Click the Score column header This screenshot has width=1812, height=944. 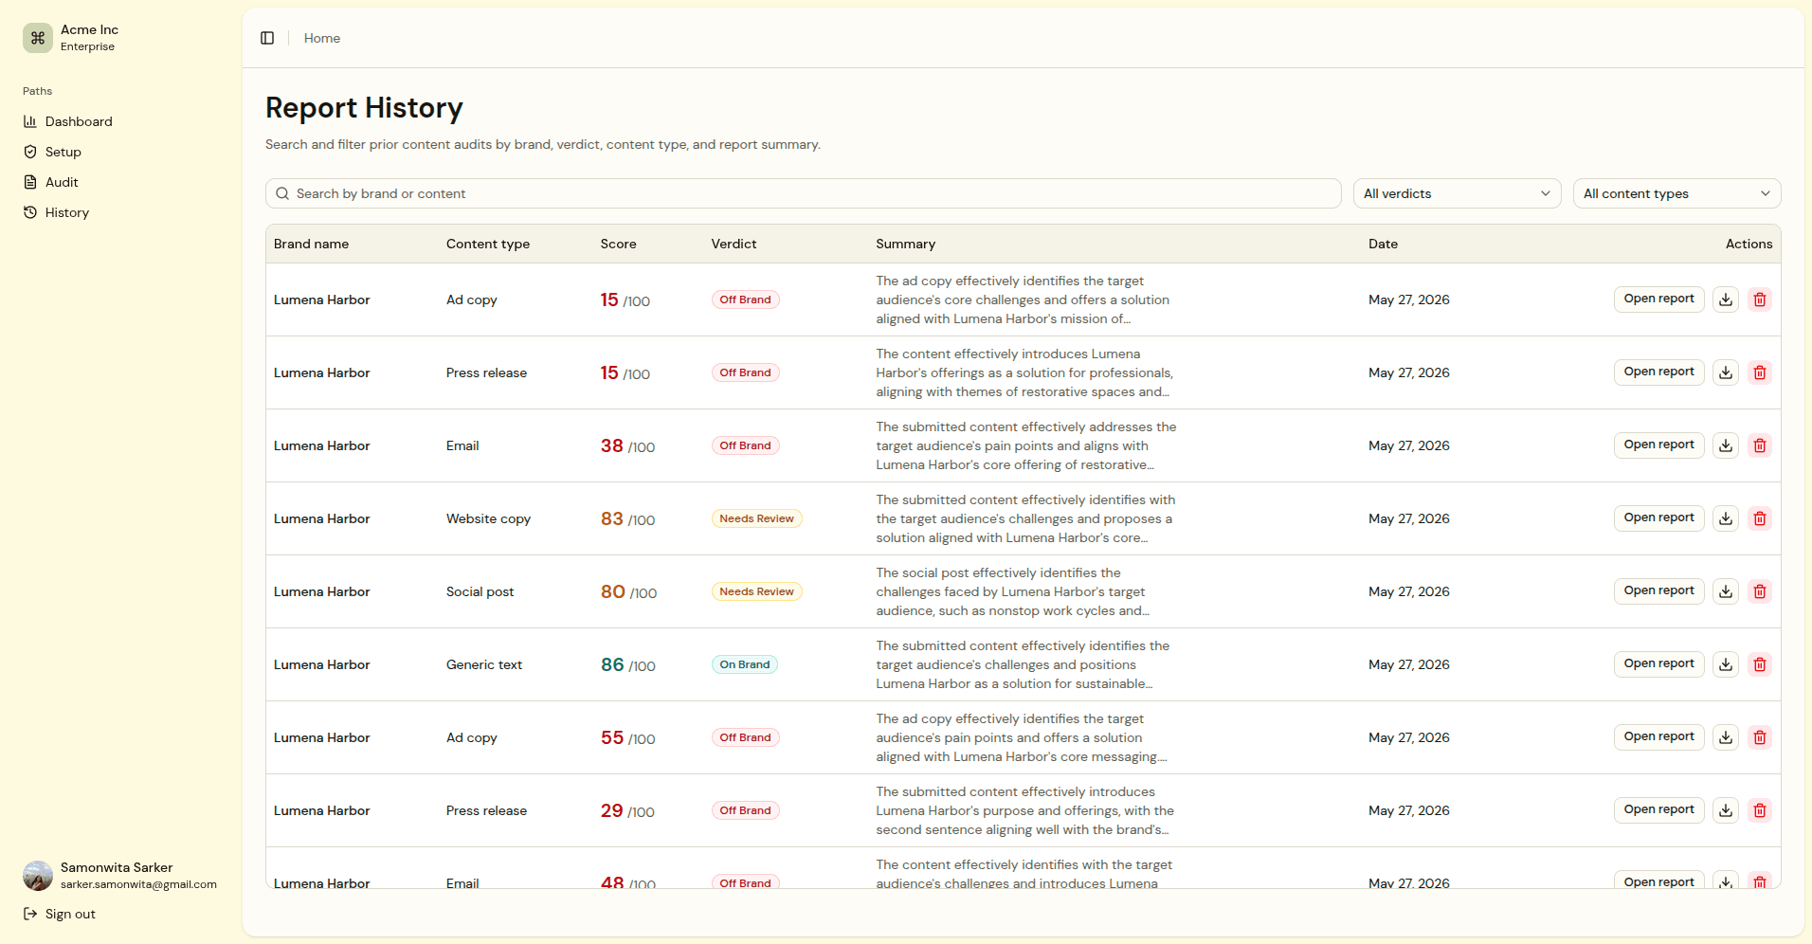pos(618,244)
